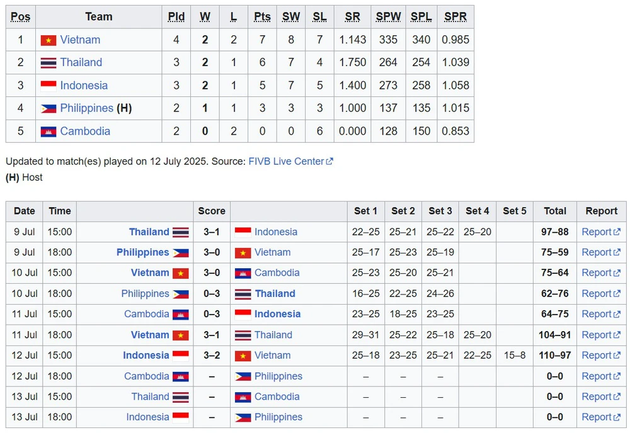Click external link icon beside FIVB Live Center
Viewport: 630px width, 433px height.
(330, 161)
